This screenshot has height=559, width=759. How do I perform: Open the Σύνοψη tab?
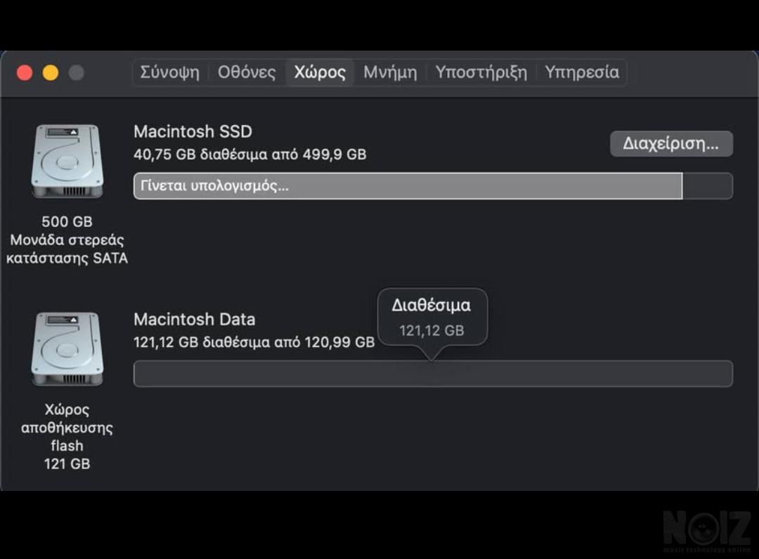click(169, 72)
